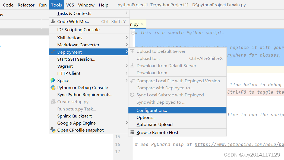
Task: Open the VCS menu
Action: [70, 5]
